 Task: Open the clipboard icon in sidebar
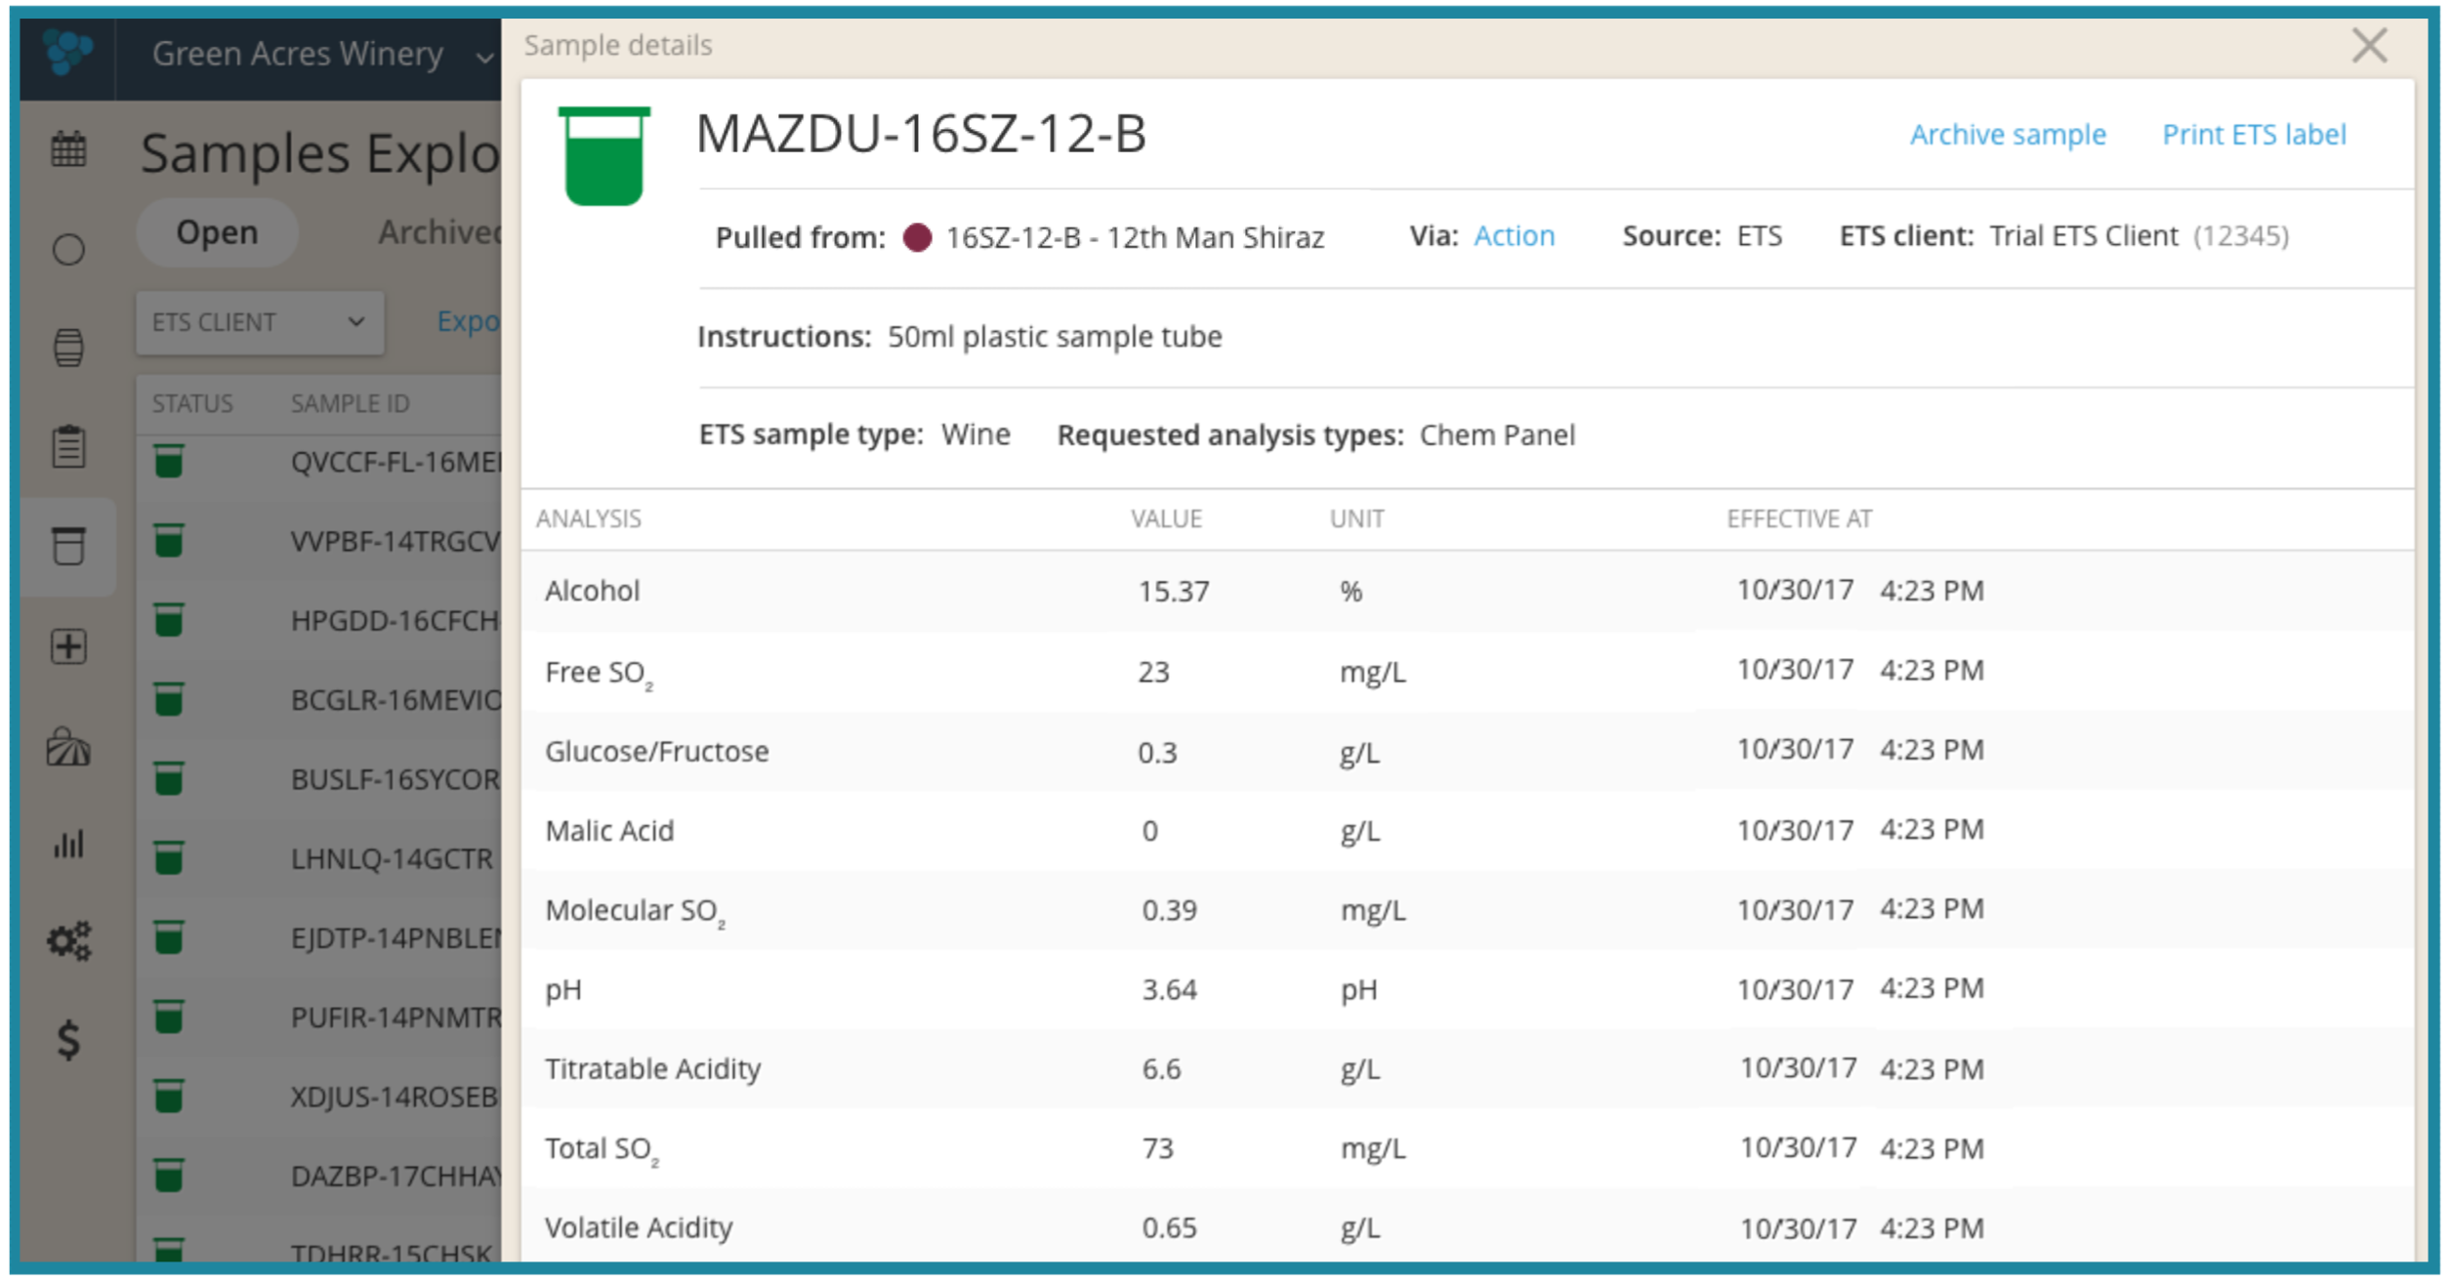(68, 447)
